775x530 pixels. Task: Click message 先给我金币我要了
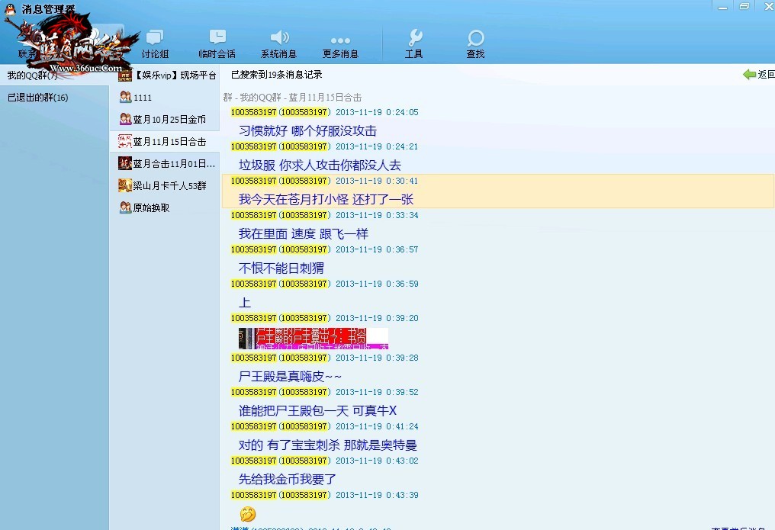pos(287,479)
